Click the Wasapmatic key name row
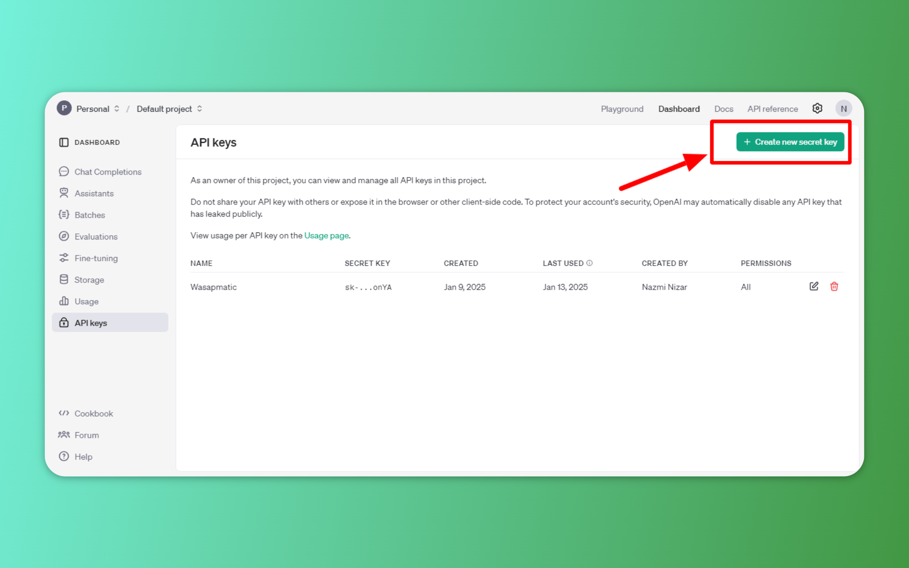The width and height of the screenshot is (909, 568). pos(214,287)
